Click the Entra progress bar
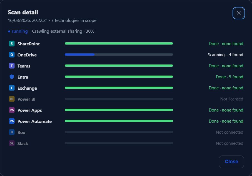Image resolution: width=252 pixels, height=176 pixels. [119, 77]
